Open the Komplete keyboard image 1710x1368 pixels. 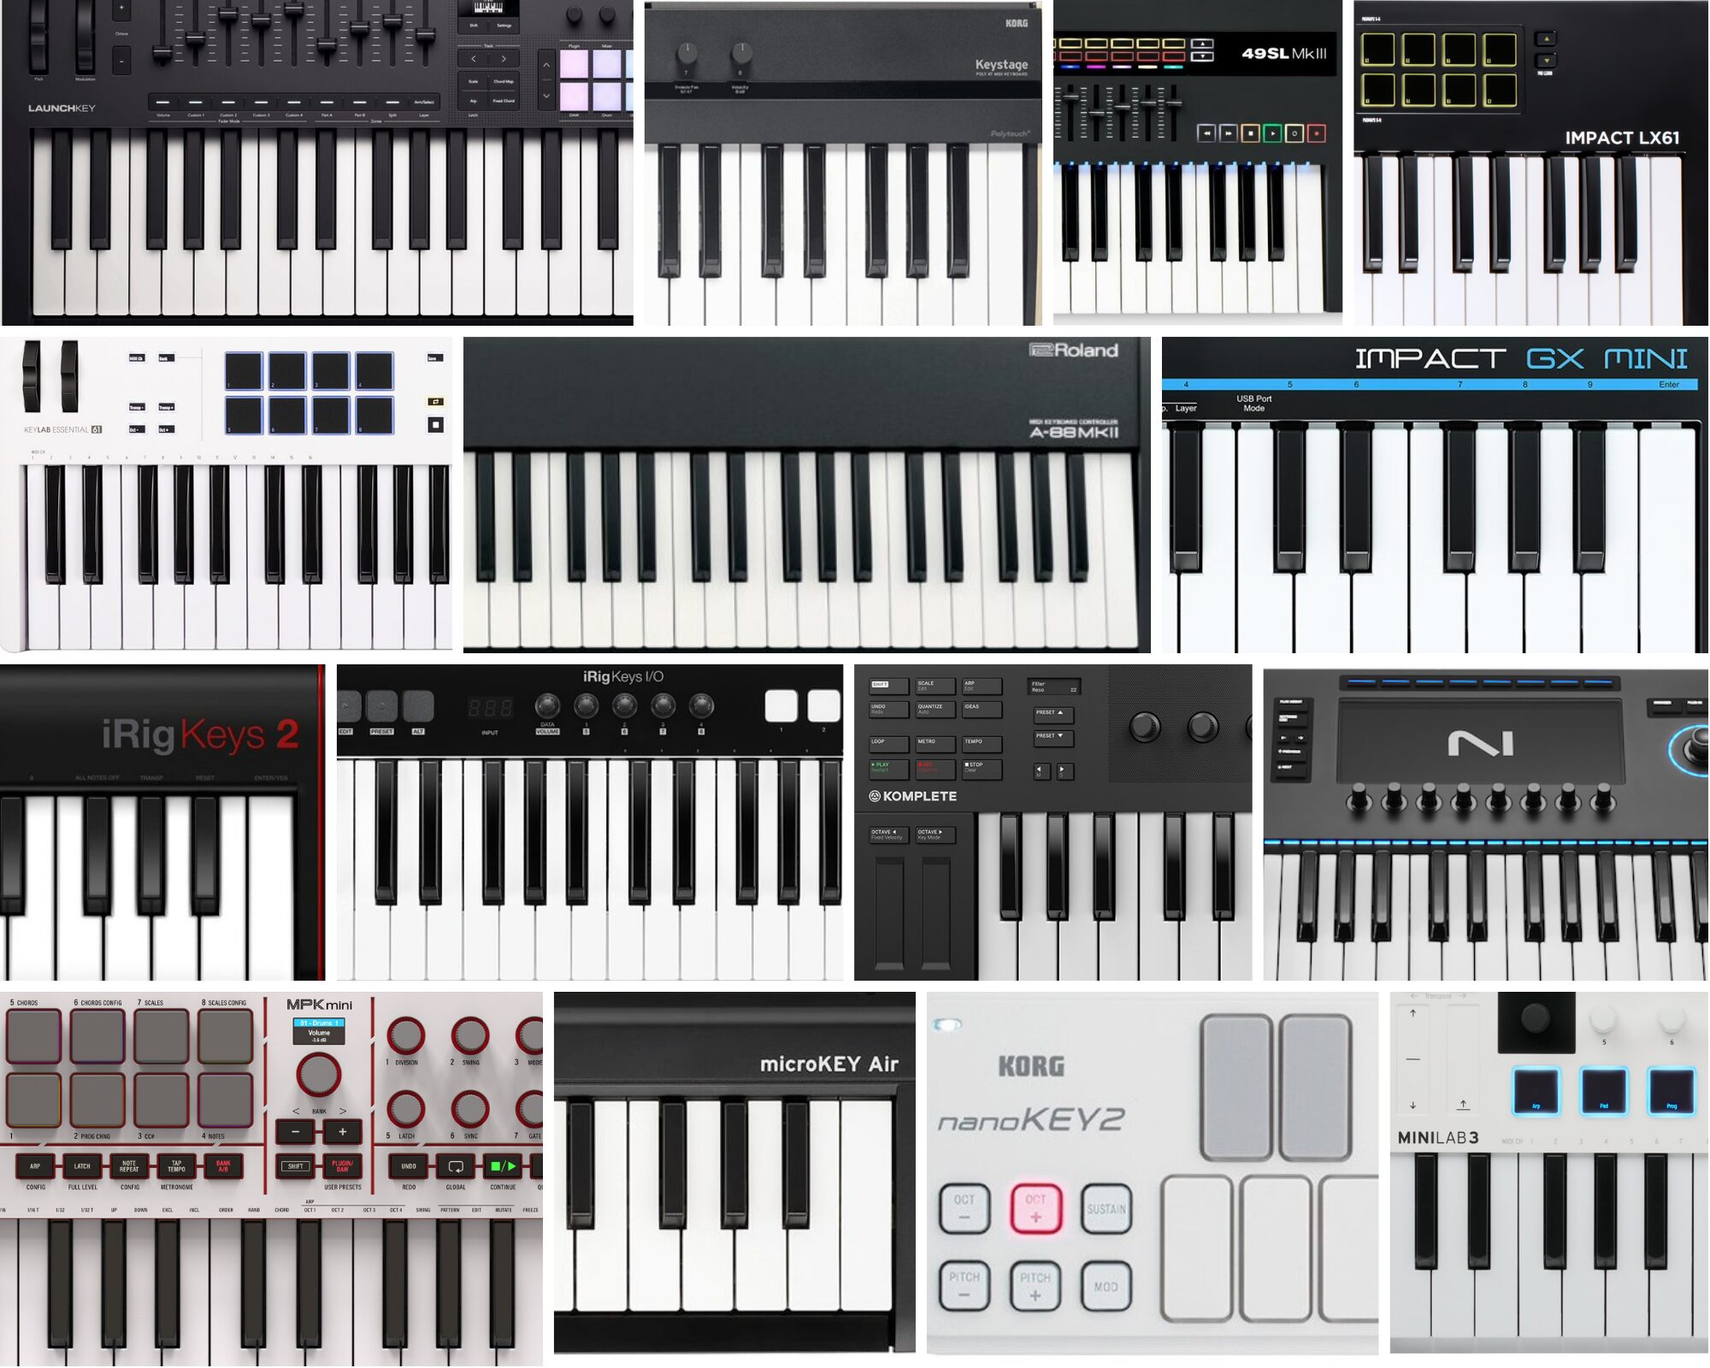(x=1053, y=823)
